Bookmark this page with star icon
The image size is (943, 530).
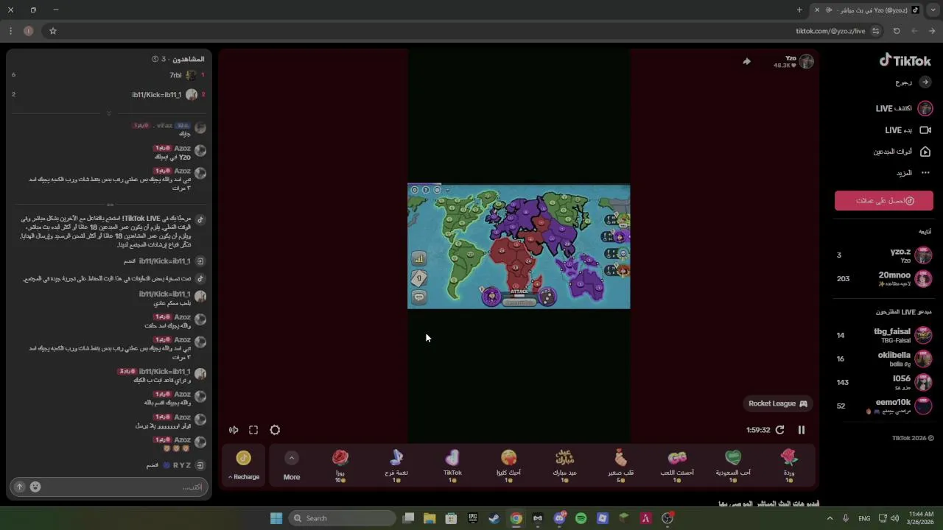click(53, 31)
